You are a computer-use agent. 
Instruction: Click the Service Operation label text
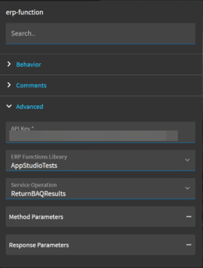(x=34, y=185)
